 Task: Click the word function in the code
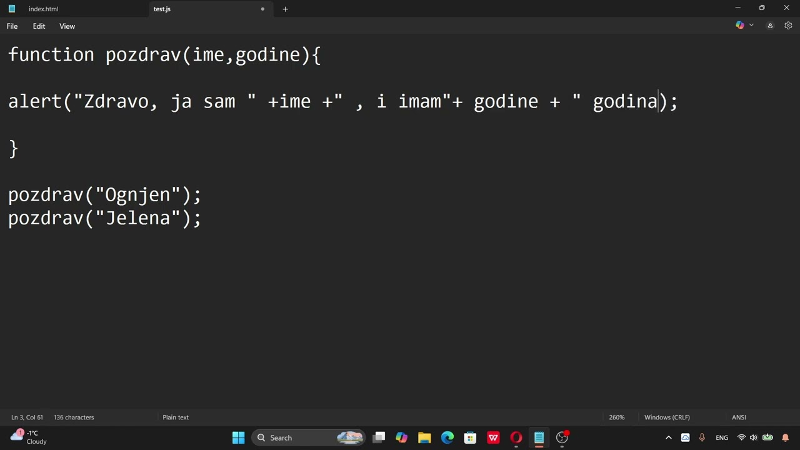pyautogui.click(x=51, y=55)
